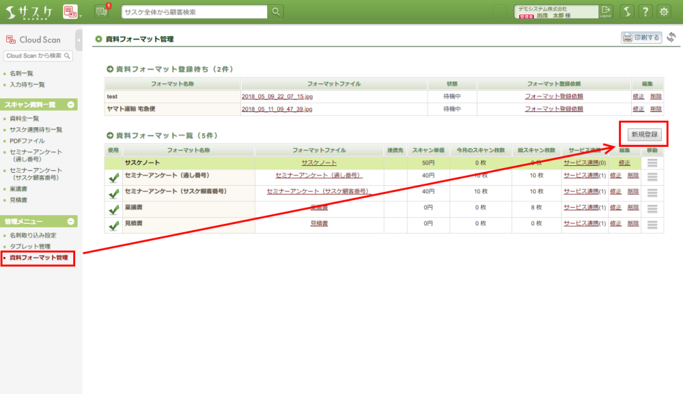
Task: Click the drag handle for 稟議書 row
Action: pyautogui.click(x=652, y=208)
